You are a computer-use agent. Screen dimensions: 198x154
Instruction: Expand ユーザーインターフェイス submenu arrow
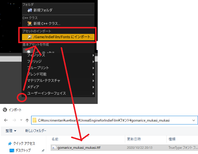(93, 93)
